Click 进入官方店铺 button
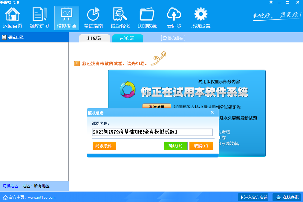This screenshot has width=303, height=202. coord(253,197)
